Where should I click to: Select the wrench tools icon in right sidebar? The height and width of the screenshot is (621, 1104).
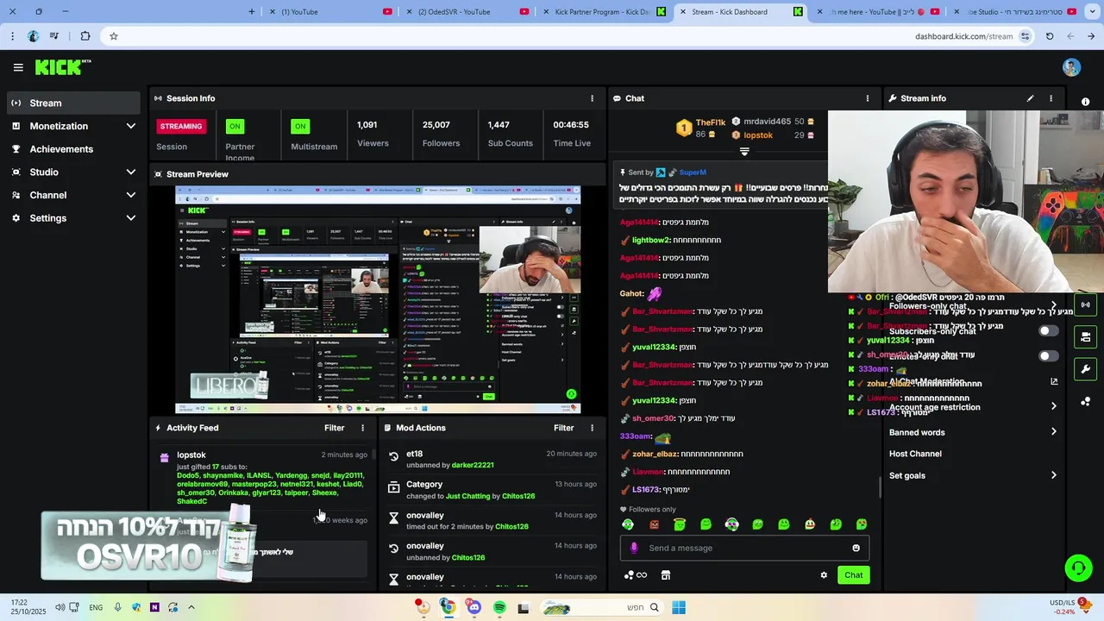tap(1085, 369)
